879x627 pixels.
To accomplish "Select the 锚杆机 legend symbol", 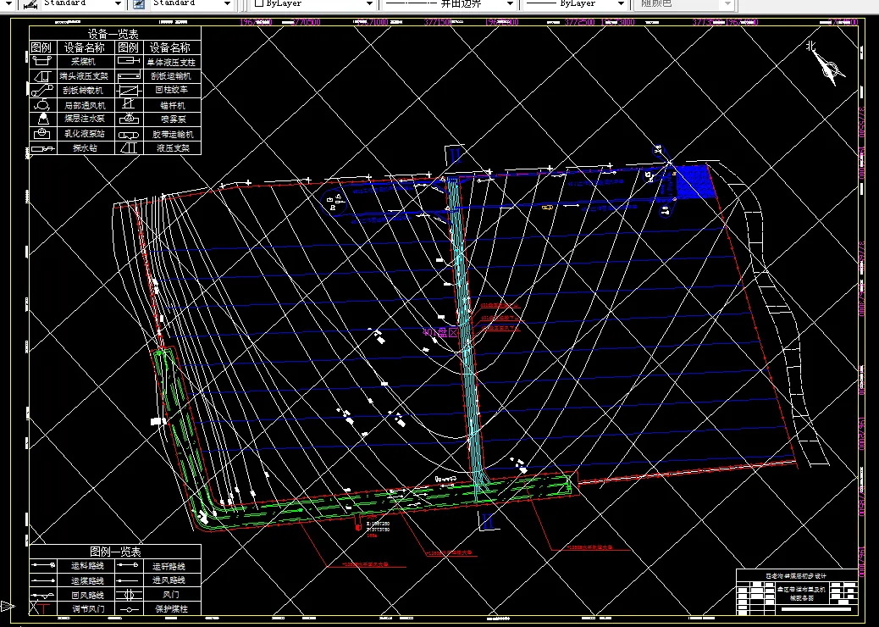I will (x=129, y=105).
